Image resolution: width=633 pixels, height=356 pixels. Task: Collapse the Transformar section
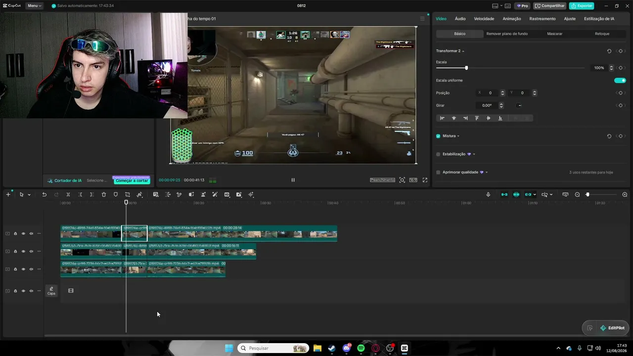tap(463, 51)
